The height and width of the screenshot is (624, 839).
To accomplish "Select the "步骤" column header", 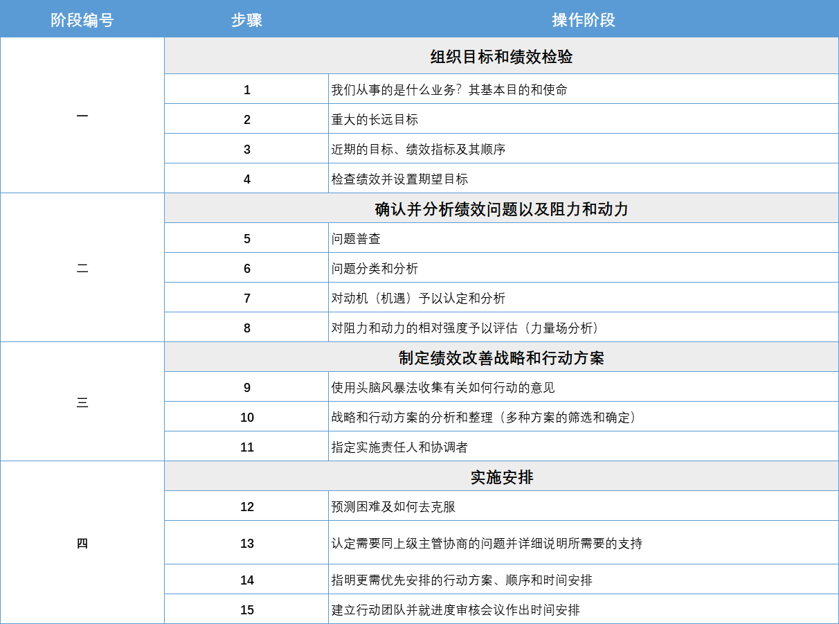I will [x=246, y=19].
